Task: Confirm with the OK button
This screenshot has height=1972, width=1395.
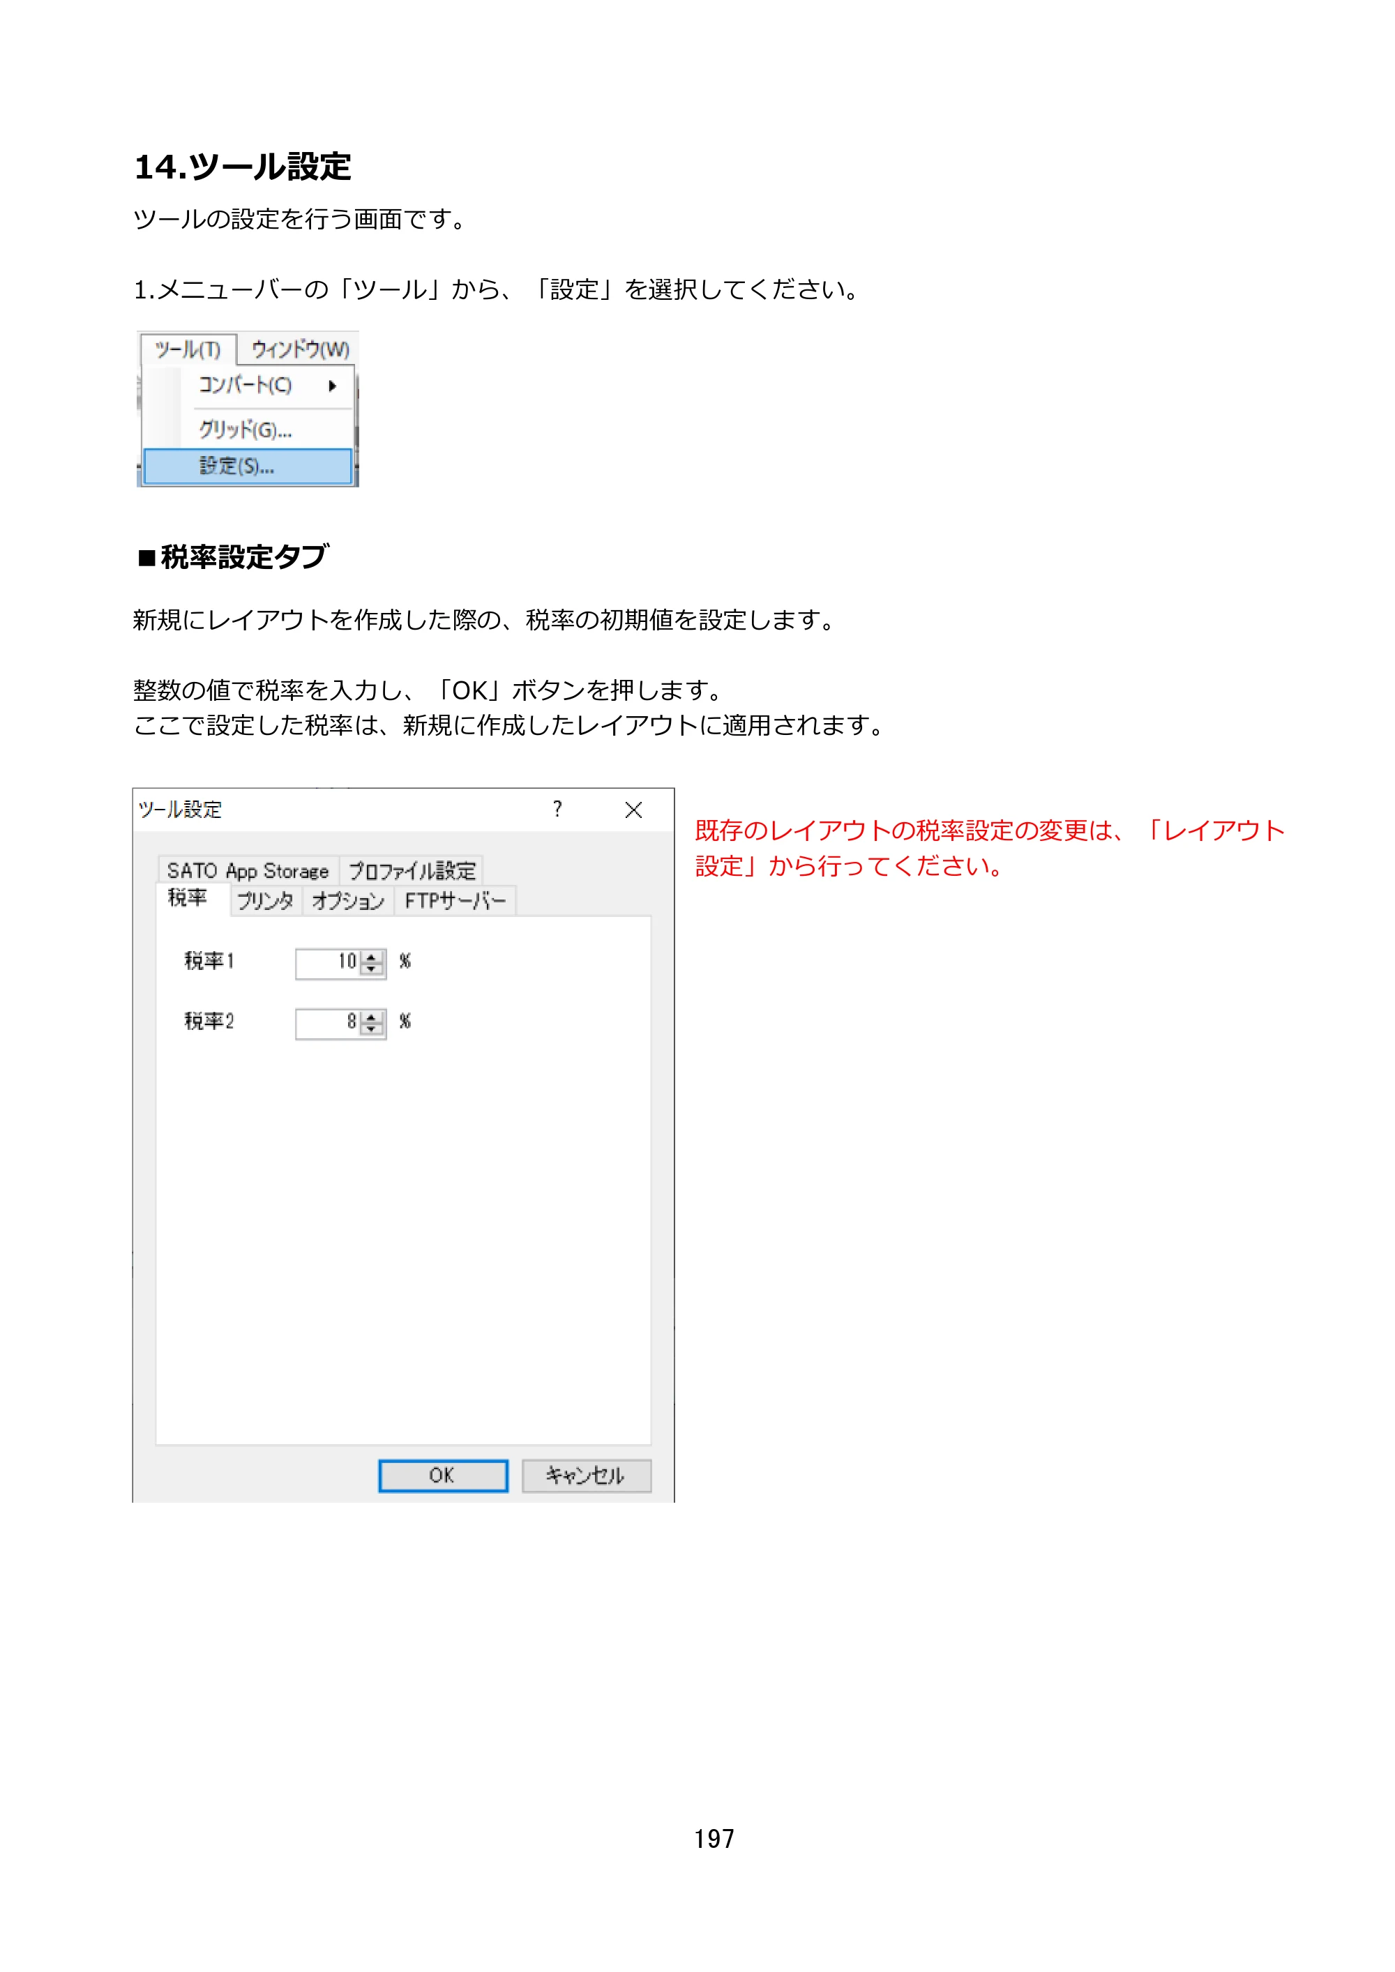Action: (x=443, y=1476)
